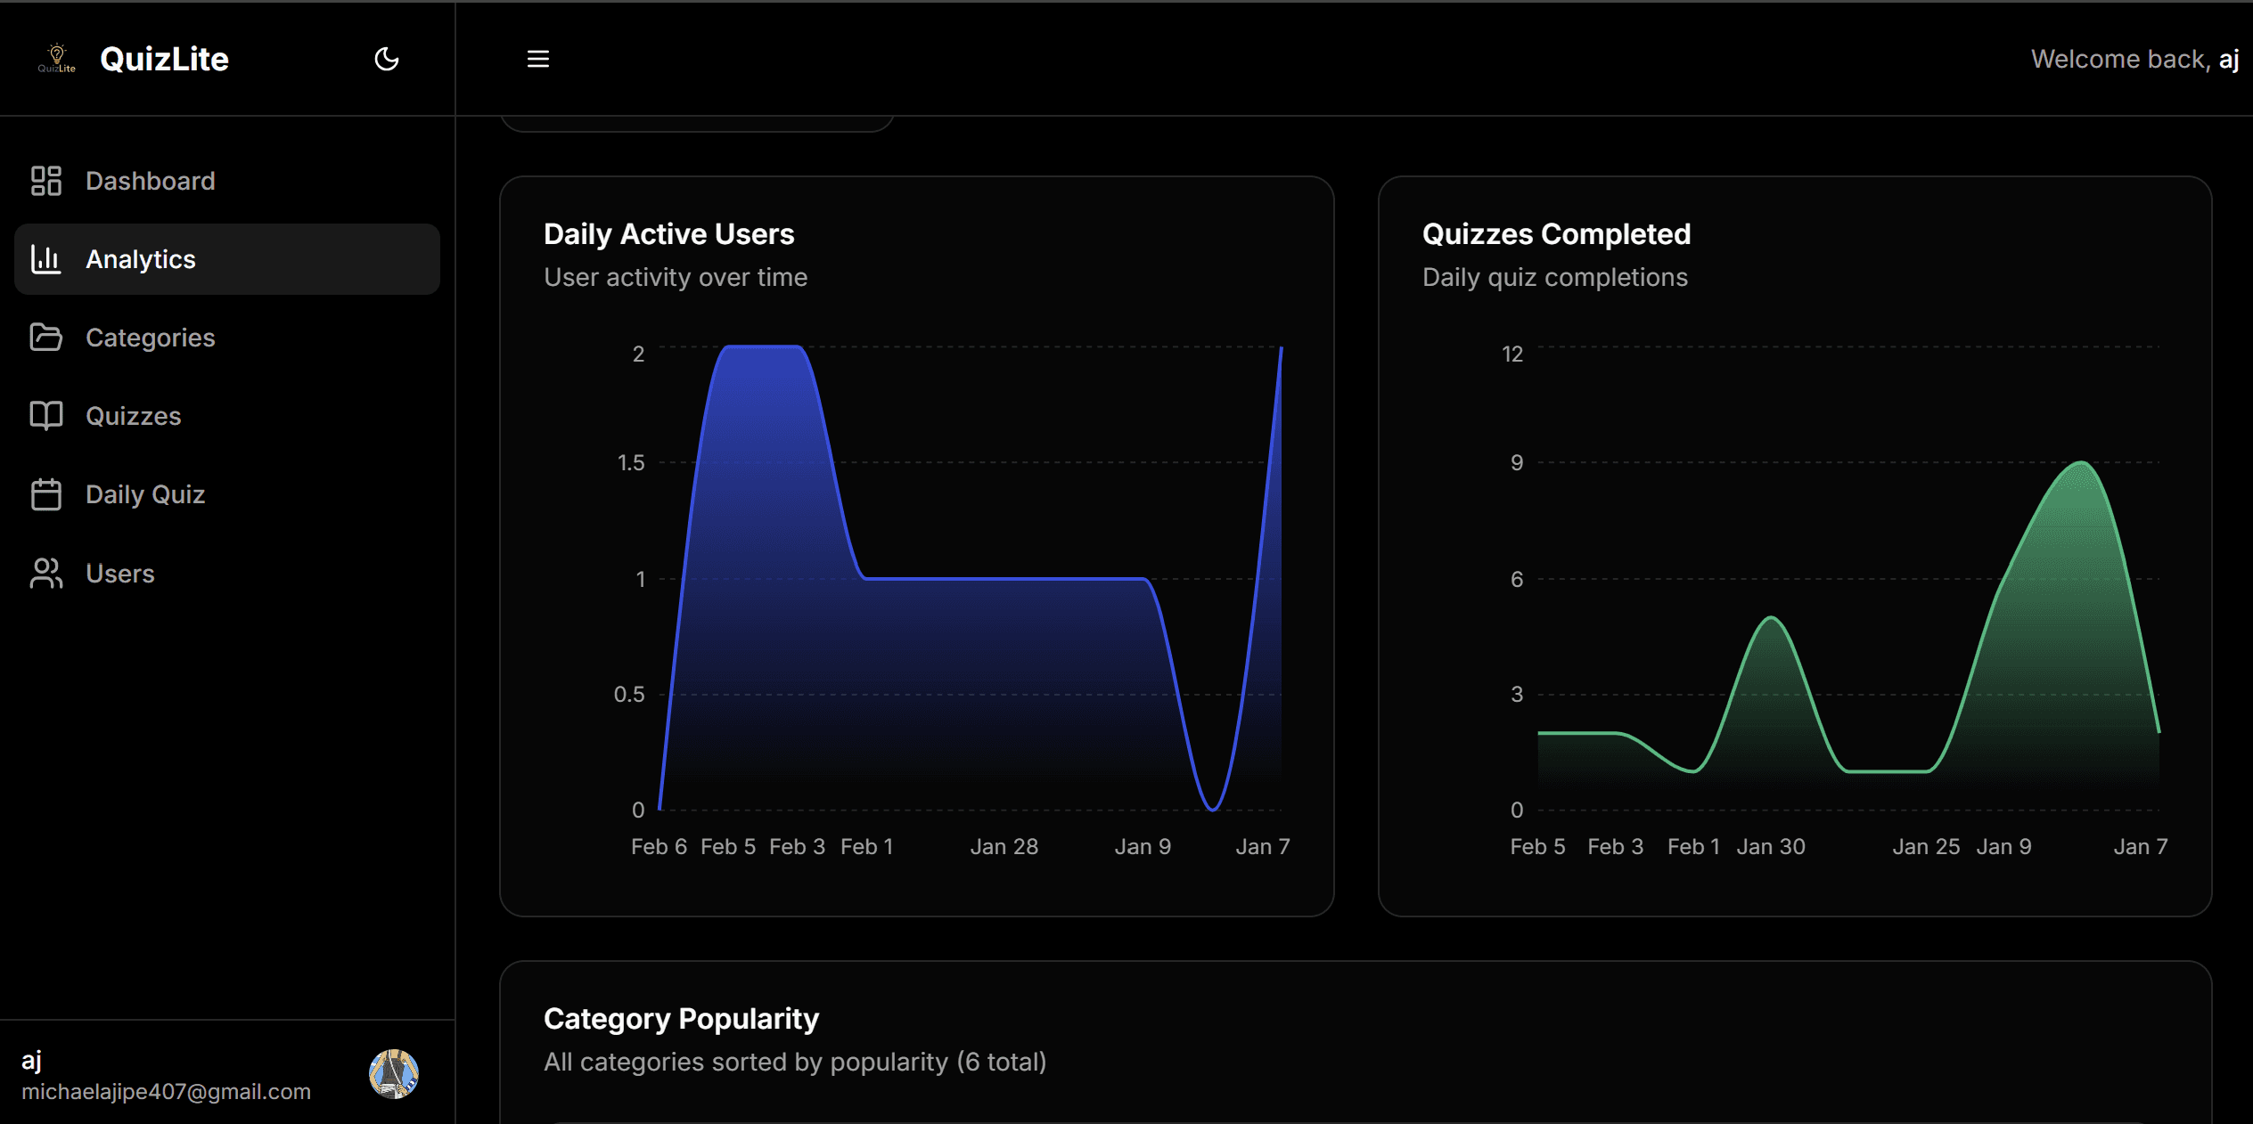The width and height of the screenshot is (2253, 1124).
Task: Click the michaelajipe407@gmail.com account email
Action: pos(166,1092)
